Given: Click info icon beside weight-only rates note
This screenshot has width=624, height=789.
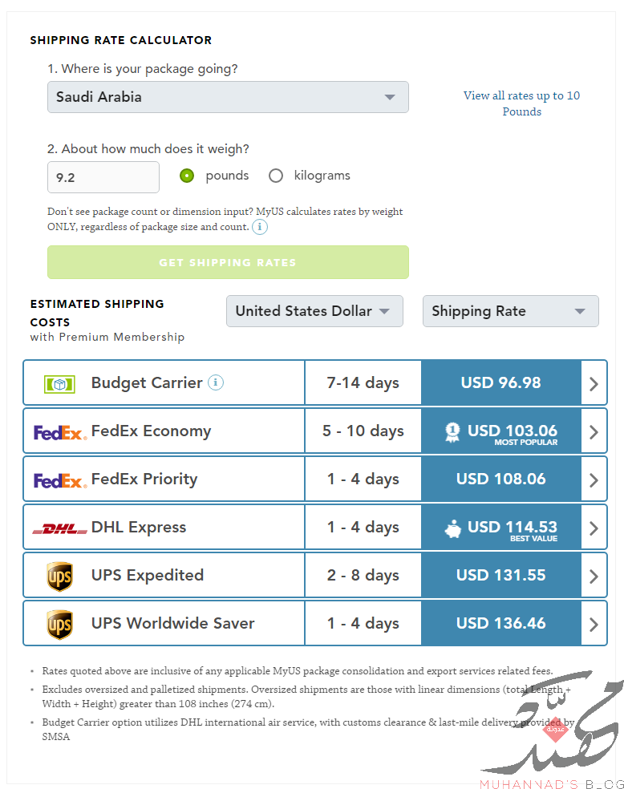Looking at the screenshot, I should pyautogui.click(x=260, y=227).
